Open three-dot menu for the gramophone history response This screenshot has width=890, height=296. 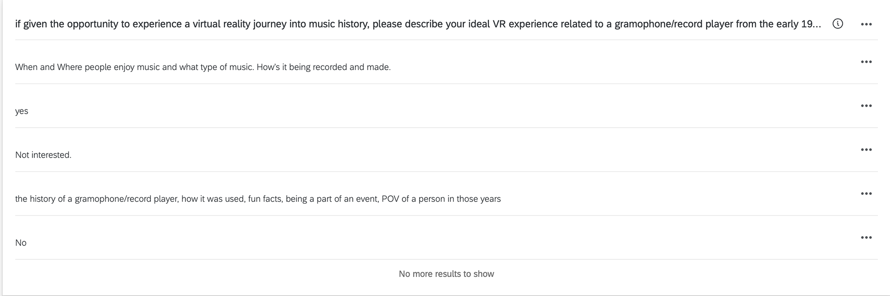(x=866, y=193)
